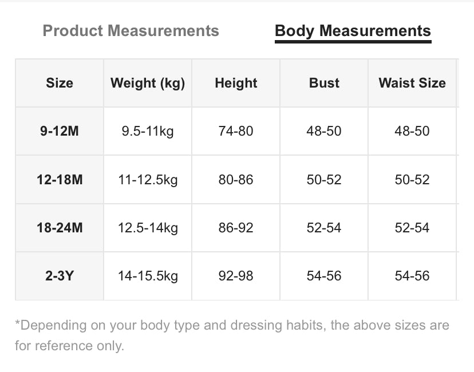The image size is (474, 372).
Task: Click the 80-86 height cell
Action: 236,180
